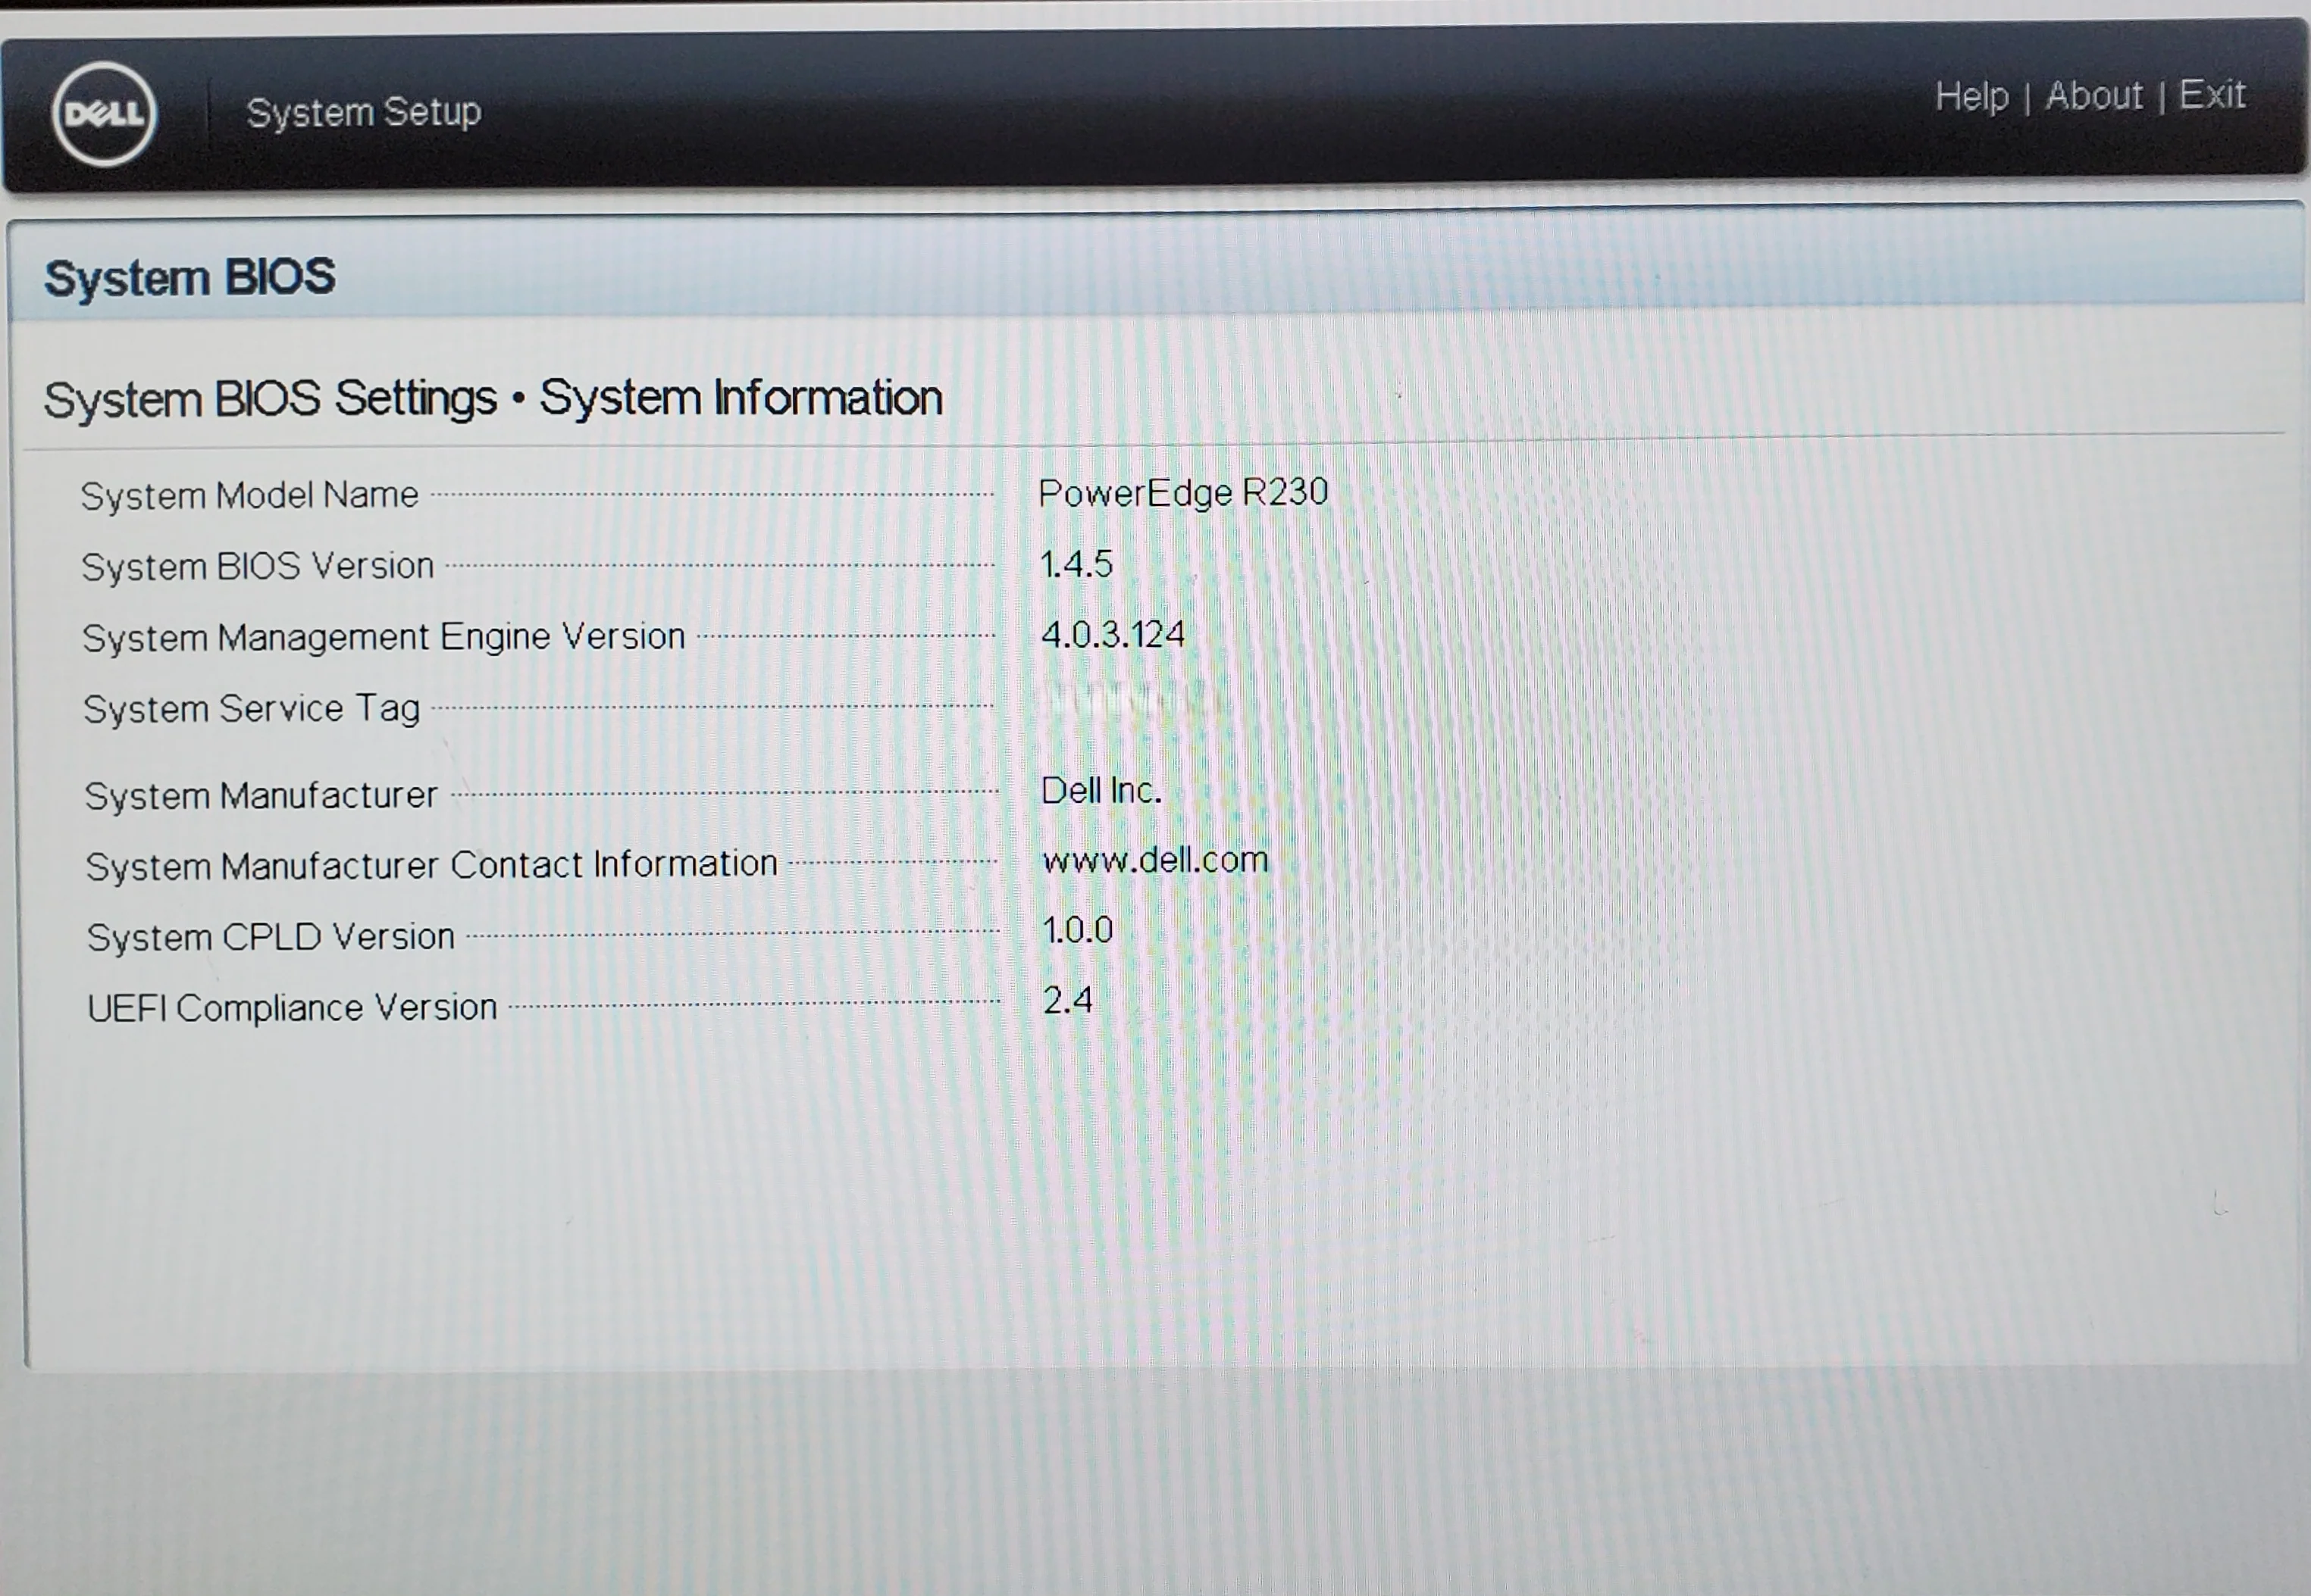The height and width of the screenshot is (1596, 2311).
Task: Click the Dell logo icon
Action: pos(104,113)
